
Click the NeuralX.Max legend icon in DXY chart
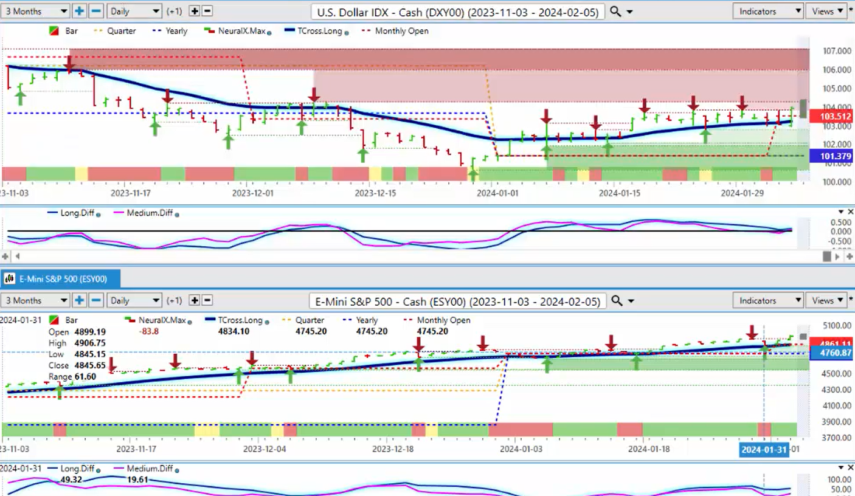click(x=209, y=30)
